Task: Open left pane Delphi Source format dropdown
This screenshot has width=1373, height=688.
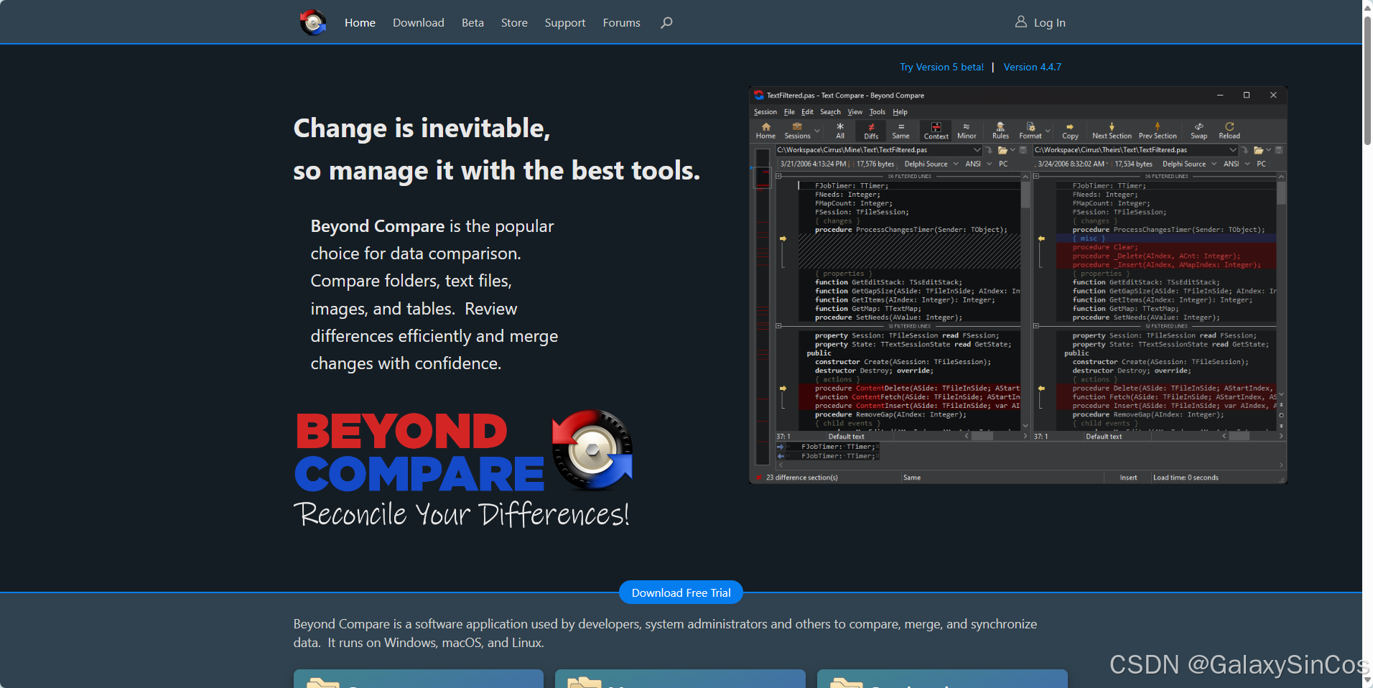Action: 956,164
